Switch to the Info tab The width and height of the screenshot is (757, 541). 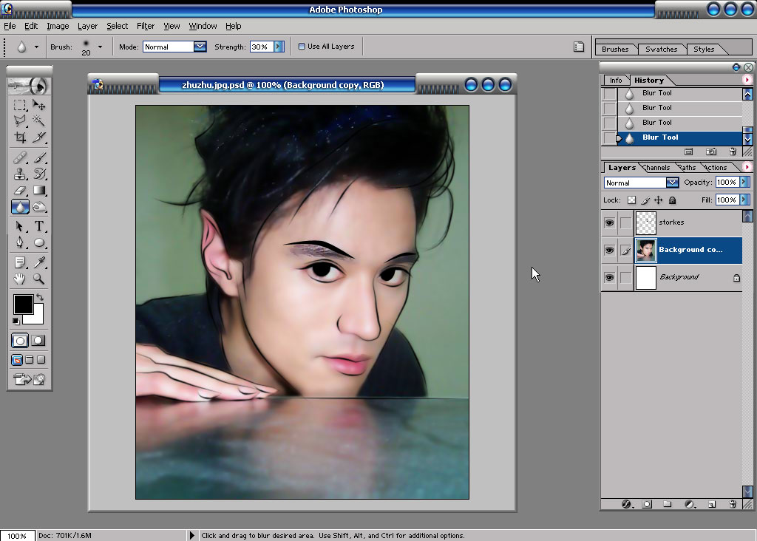(616, 80)
